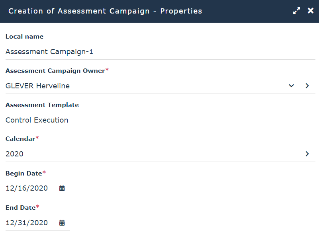Click the Control Execution template value
This screenshot has width=319, height=236.
pos(37,120)
